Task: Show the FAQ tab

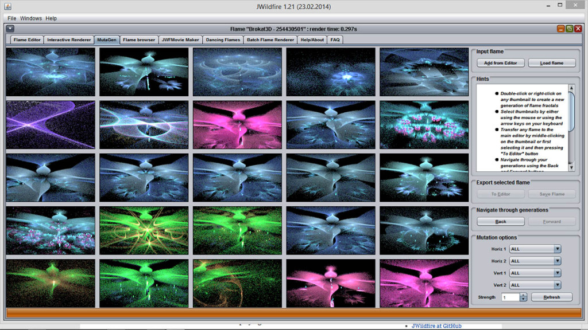Action: click(335, 40)
